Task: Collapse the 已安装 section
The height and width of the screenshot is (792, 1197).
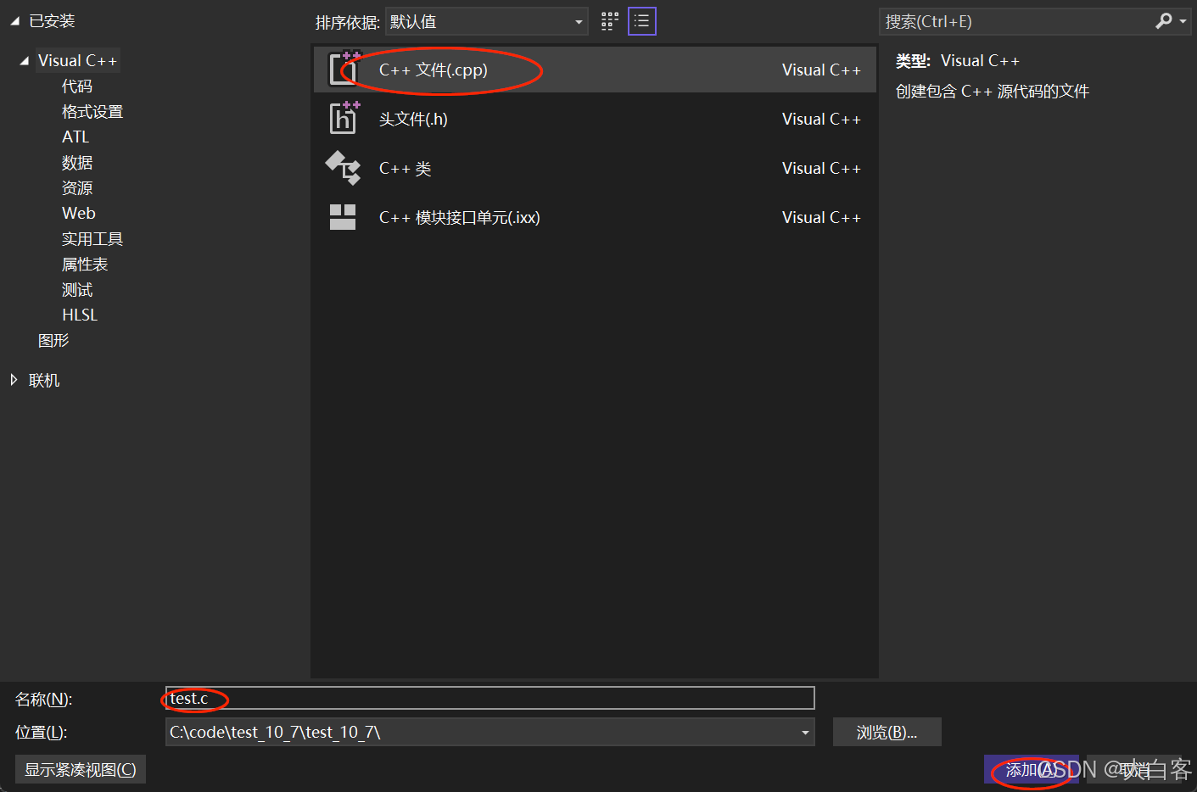Action: 14,22
